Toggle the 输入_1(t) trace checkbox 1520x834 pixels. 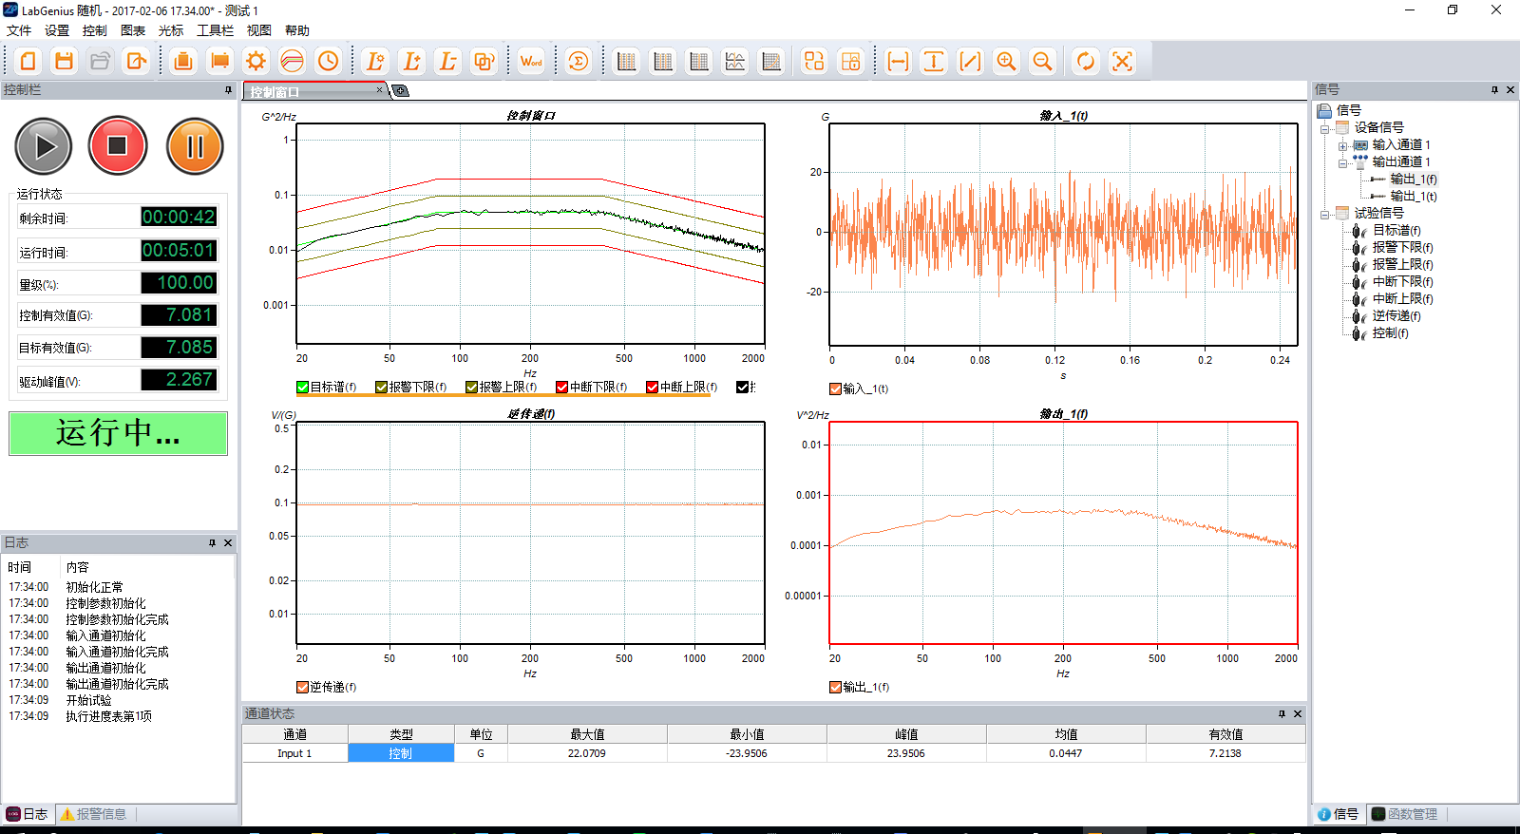[x=835, y=389]
